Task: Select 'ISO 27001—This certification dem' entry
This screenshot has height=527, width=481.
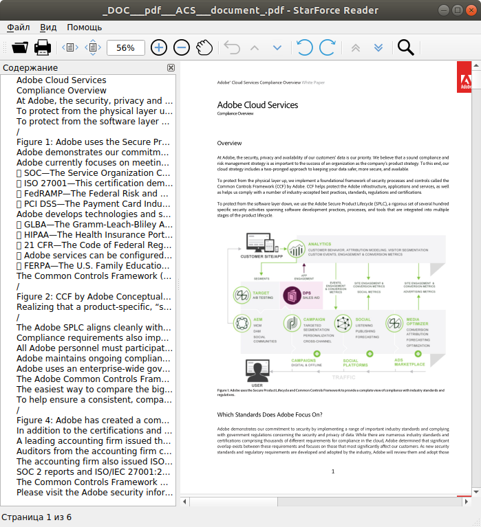Action: (x=94, y=183)
